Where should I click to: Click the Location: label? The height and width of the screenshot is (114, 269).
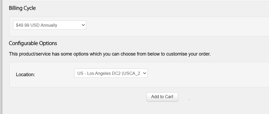click(25, 75)
